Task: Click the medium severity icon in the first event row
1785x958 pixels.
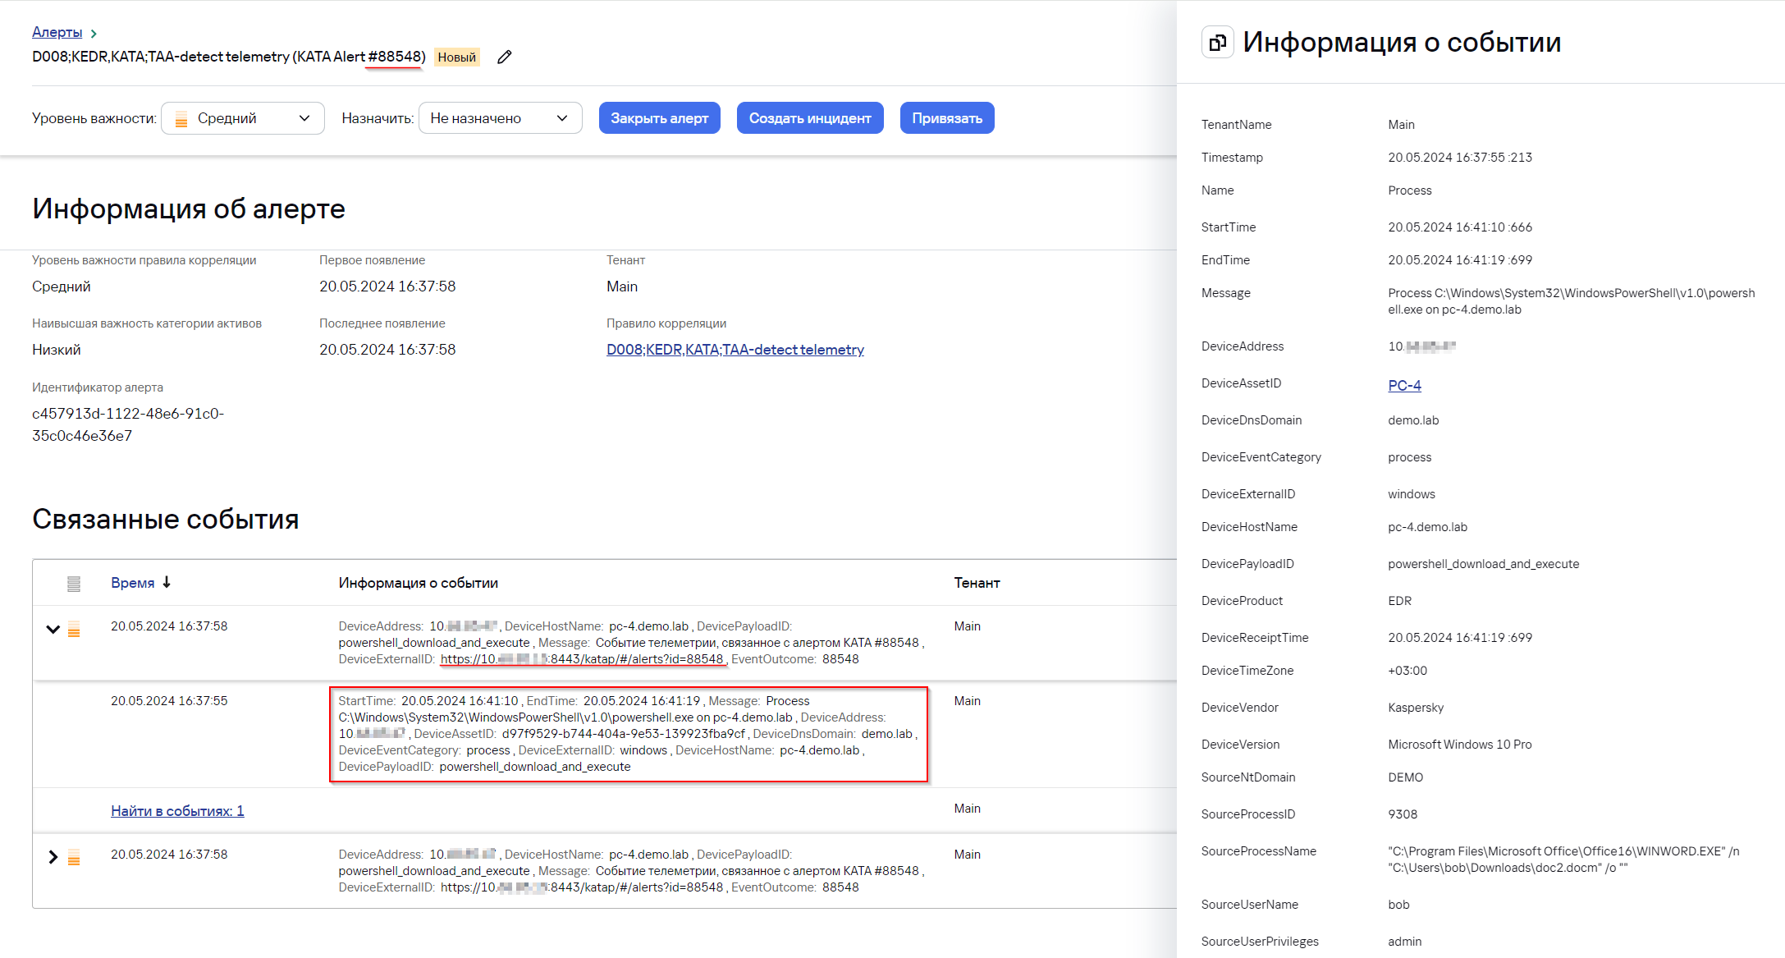Action: tap(74, 630)
